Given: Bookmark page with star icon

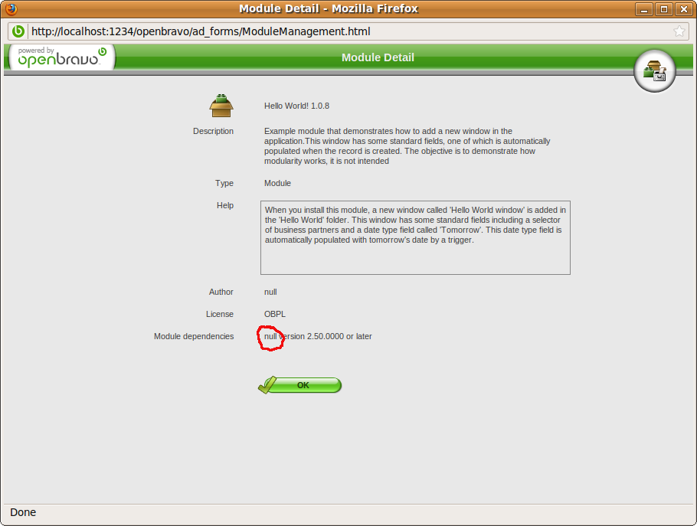Looking at the screenshot, I should click(679, 31).
